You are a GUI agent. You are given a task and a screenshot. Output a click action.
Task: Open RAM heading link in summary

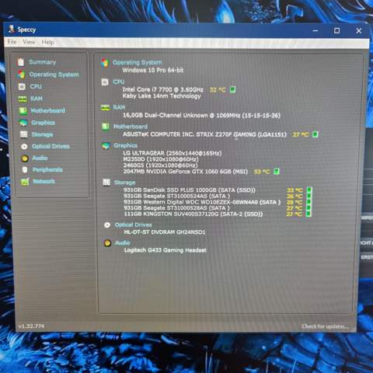coord(119,107)
